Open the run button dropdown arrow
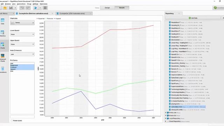 point(40,8)
